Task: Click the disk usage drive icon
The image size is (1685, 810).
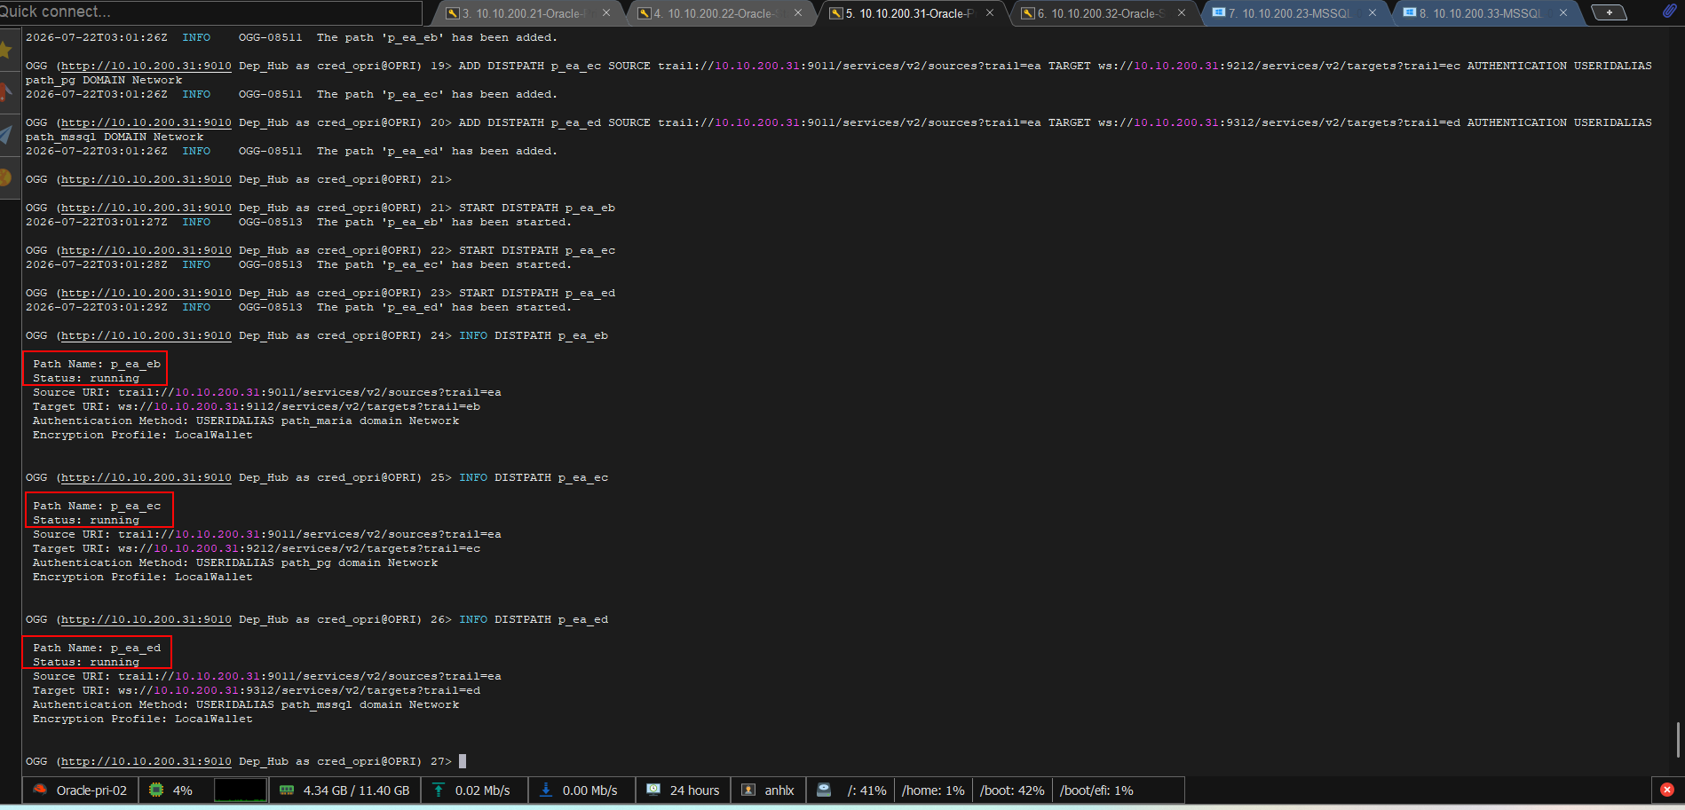Action: (824, 790)
